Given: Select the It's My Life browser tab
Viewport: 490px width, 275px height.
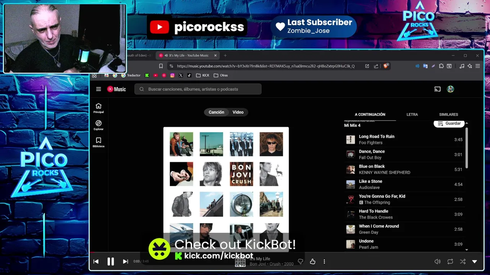Looking at the screenshot, I should [x=188, y=55].
